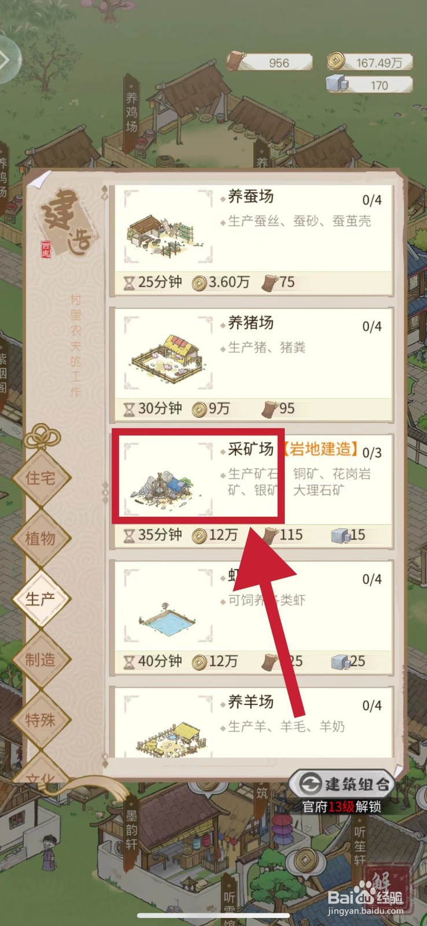Screen dimensions: 427x926
Task: Tap the villager character in grey robe
Action: pyautogui.click(x=49, y=852)
